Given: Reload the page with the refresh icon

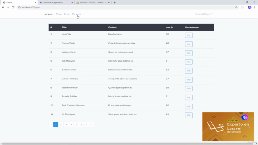Looking at the screenshot, I should coord(13,7).
